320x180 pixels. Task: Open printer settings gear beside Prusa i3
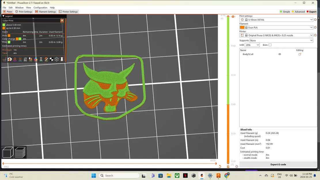[x=315, y=35]
